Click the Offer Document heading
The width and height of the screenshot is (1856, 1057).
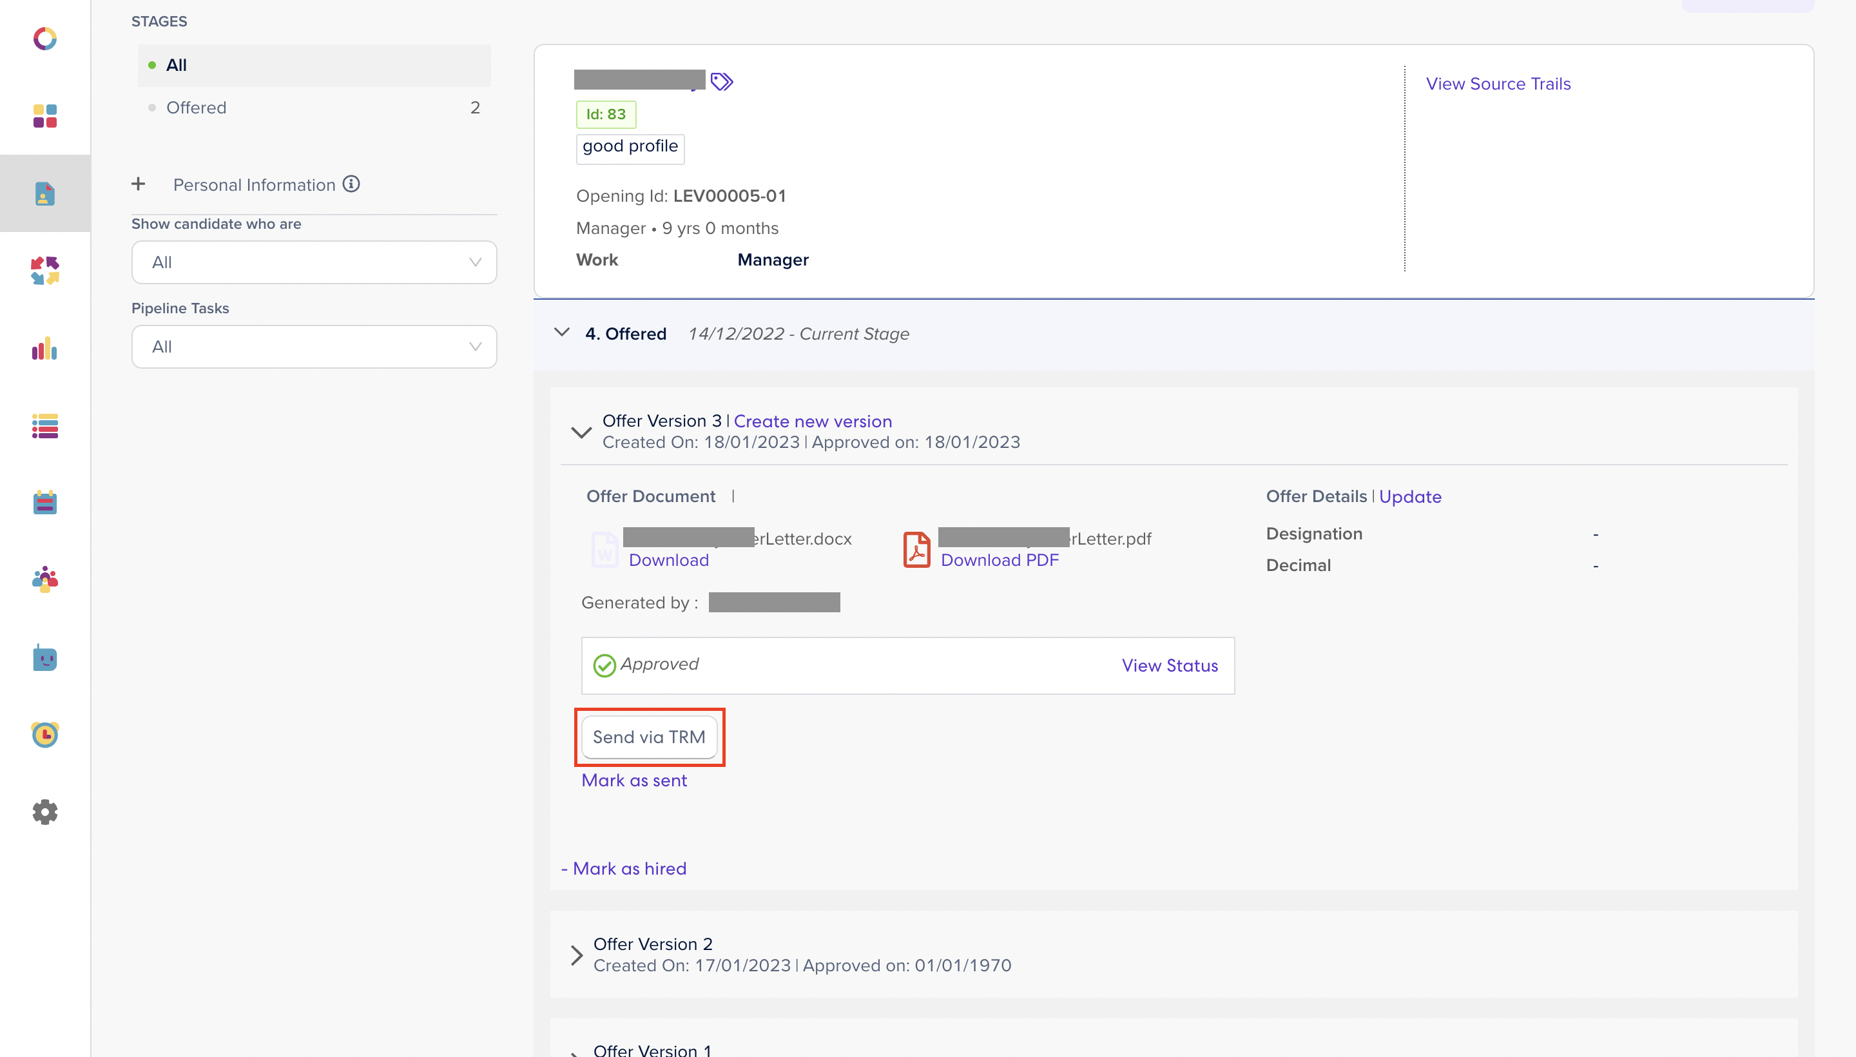point(650,496)
